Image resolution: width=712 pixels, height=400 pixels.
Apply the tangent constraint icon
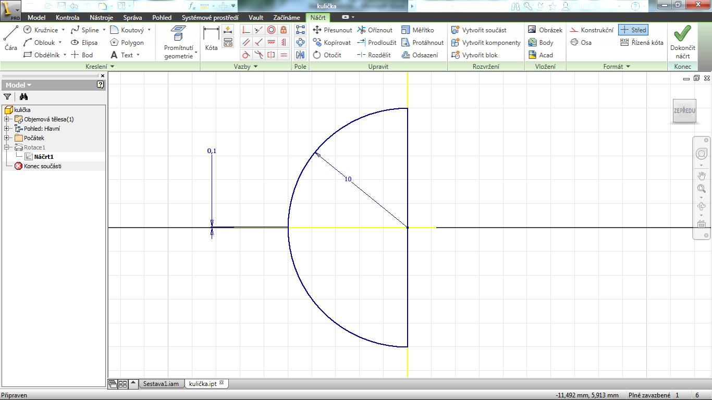tap(246, 55)
